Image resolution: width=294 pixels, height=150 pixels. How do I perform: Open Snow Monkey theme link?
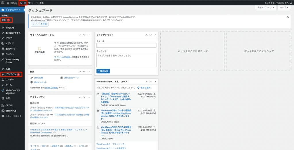pos(52,88)
